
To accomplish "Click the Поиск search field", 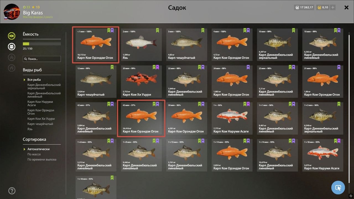I will [x=42, y=59].
